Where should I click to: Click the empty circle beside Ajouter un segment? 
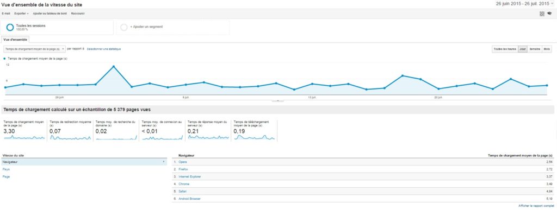pos(123,27)
